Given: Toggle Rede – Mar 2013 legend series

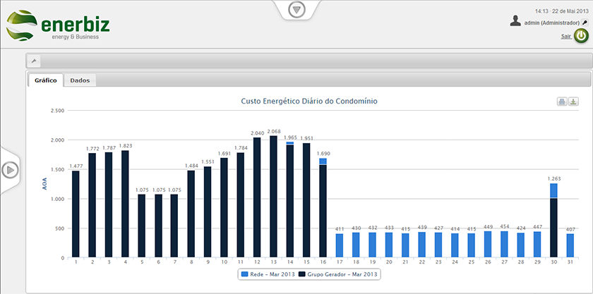Looking at the screenshot, I should click(x=268, y=274).
